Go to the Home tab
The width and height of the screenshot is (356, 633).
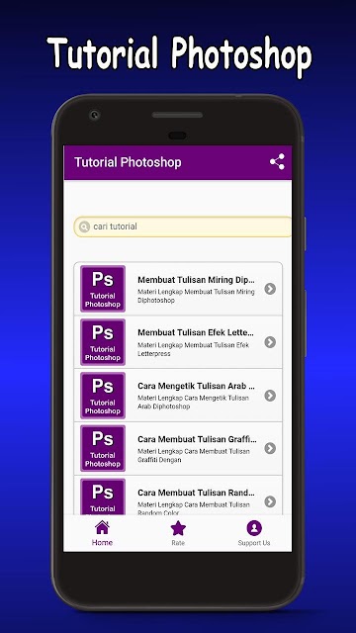pos(102,533)
